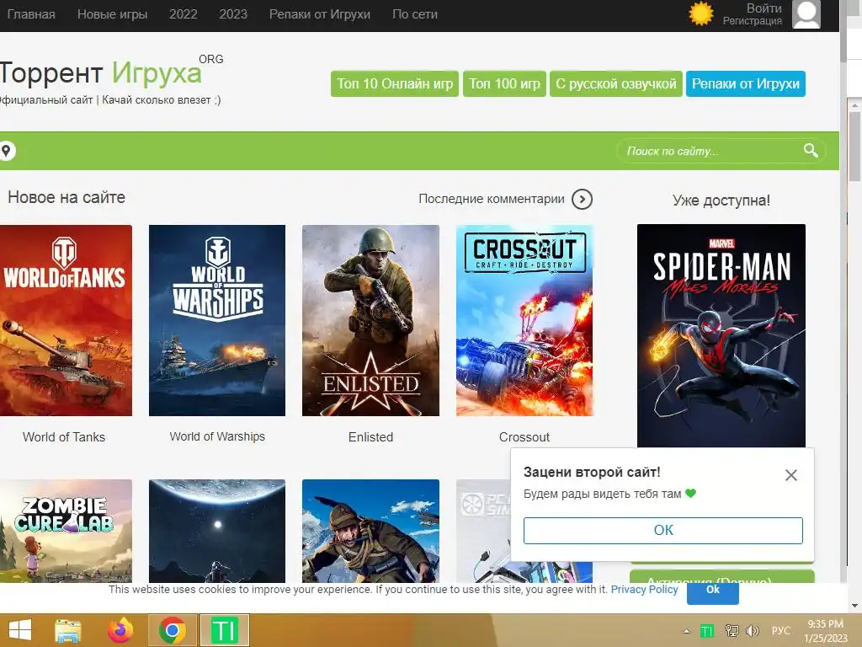Open the World of Tanks cover thumbnail
862x647 pixels.
click(66, 320)
